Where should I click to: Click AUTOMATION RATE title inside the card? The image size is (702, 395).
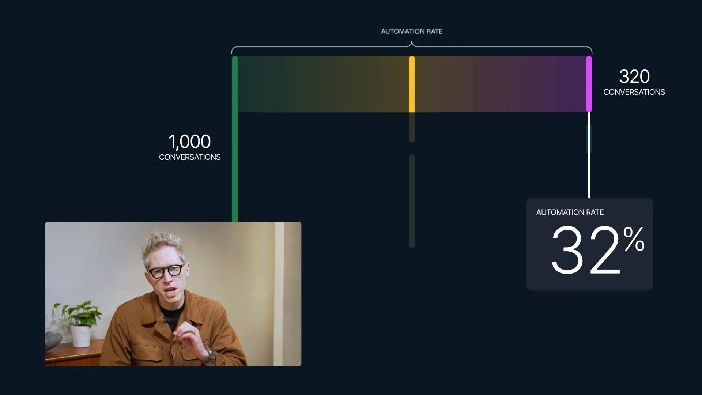click(x=570, y=212)
